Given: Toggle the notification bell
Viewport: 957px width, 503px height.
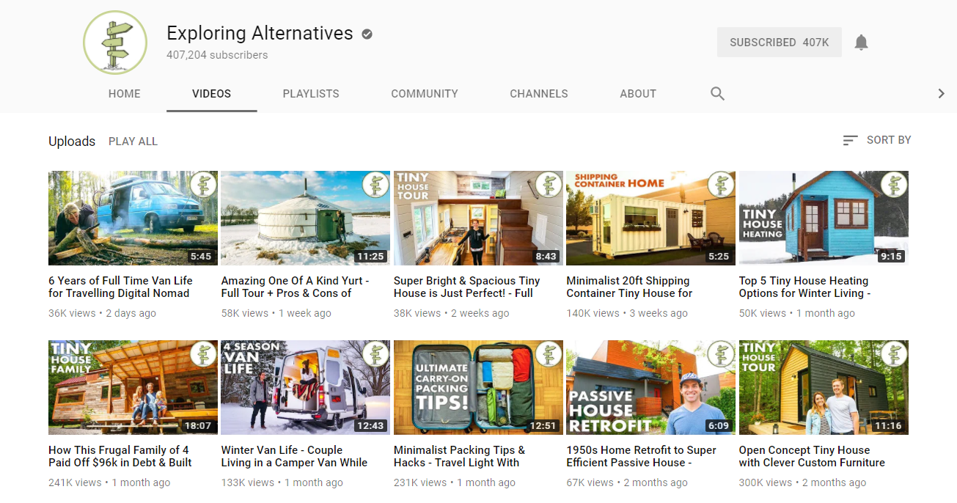Looking at the screenshot, I should point(862,43).
